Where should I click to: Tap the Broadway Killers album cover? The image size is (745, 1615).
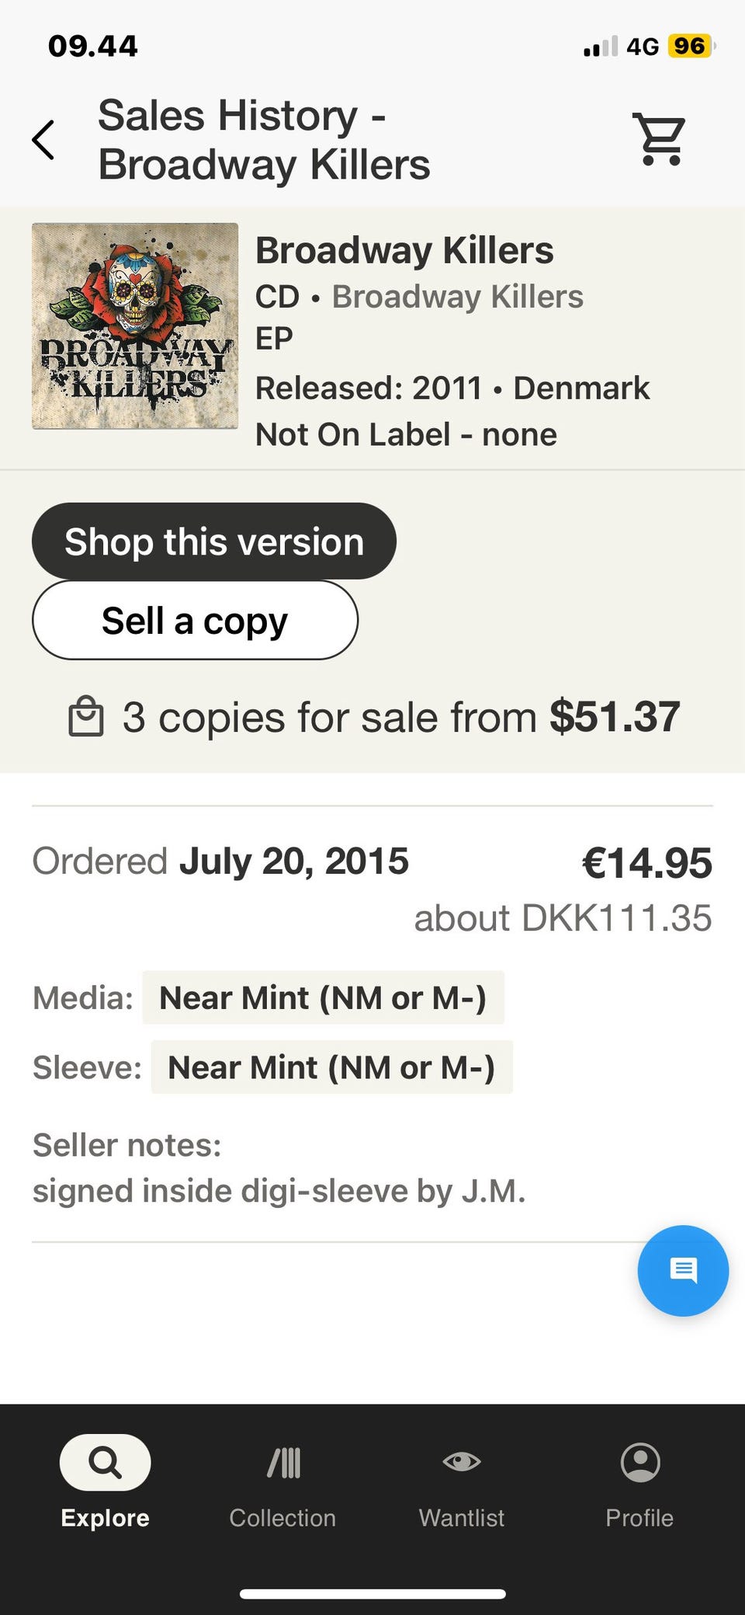pos(135,326)
